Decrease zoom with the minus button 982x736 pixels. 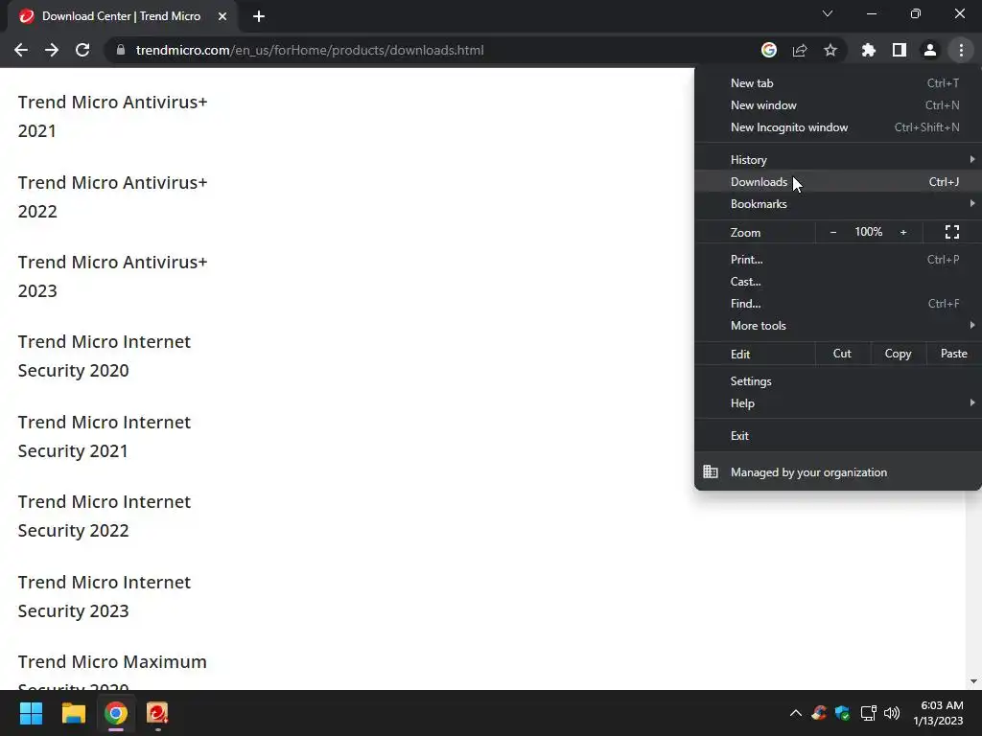pyautogui.click(x=833, y=232)
